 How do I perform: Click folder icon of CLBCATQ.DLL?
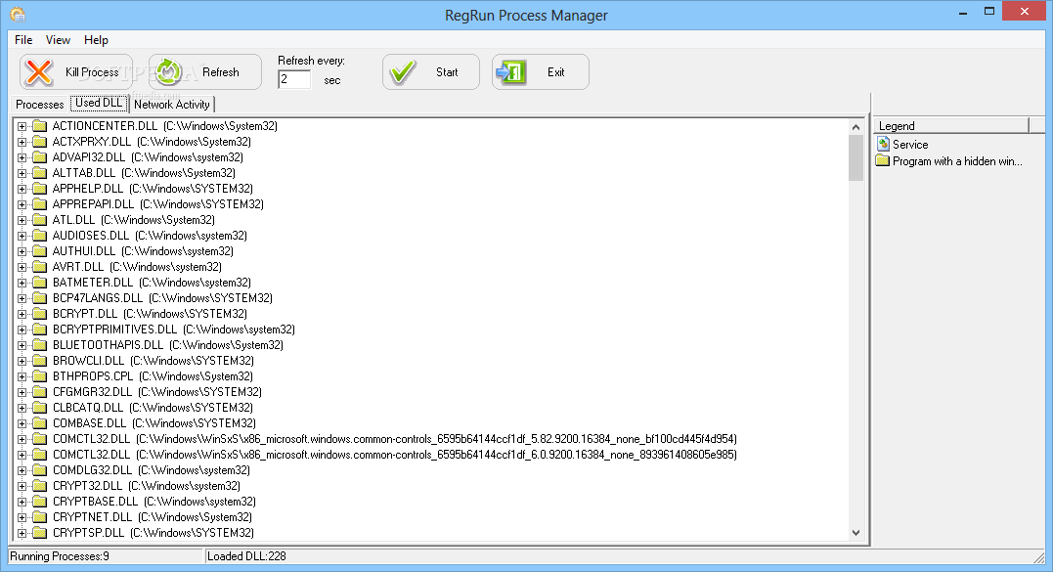coord(40,408)
